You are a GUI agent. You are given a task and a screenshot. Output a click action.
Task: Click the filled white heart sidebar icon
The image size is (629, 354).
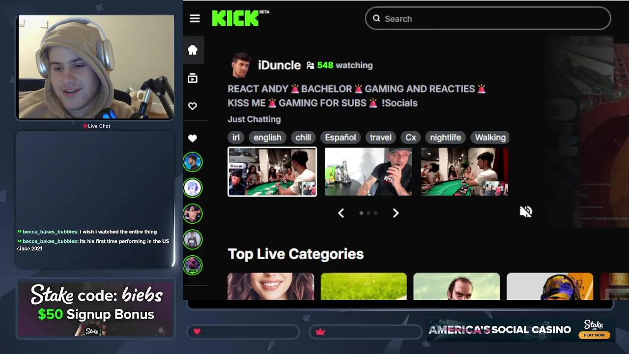[x=193, y=139]
